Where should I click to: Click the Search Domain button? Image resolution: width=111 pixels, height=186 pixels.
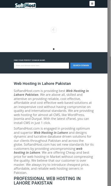pyautogui.click(x=81, y=66)
